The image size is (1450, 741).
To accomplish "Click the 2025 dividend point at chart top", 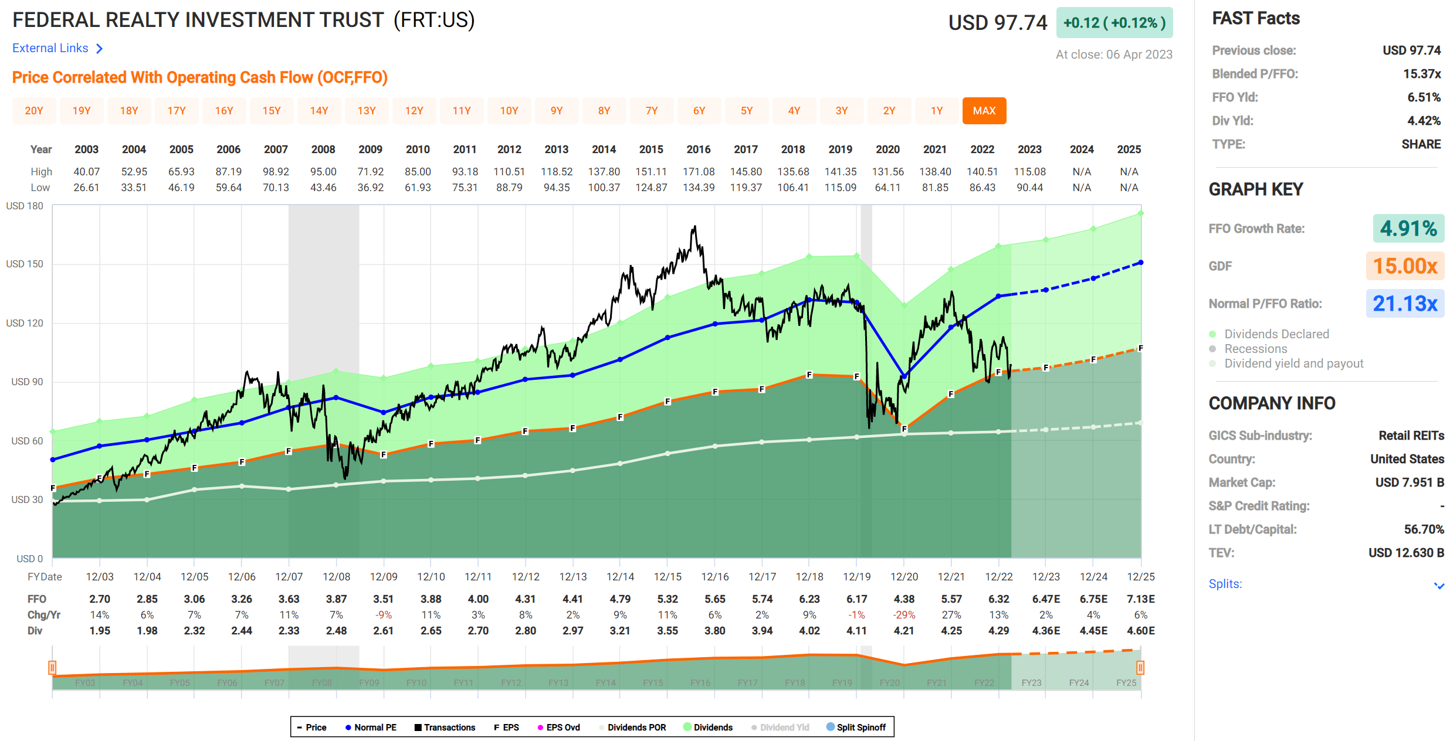I will click(x=1141, y=213).
